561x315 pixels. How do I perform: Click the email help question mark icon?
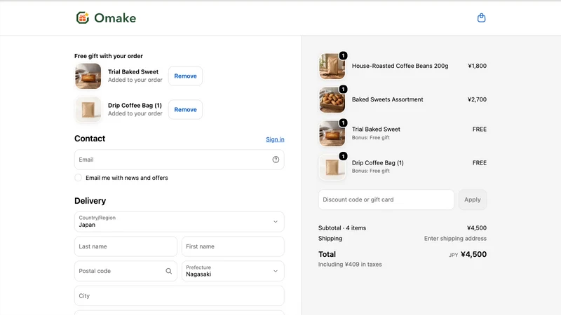pos(276,160)
